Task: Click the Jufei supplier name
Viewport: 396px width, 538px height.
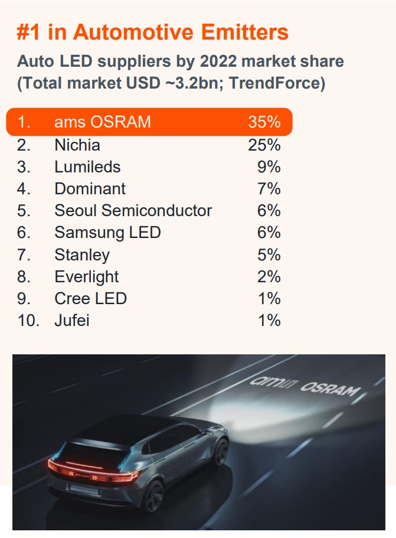Action: (x=72, y=321)
